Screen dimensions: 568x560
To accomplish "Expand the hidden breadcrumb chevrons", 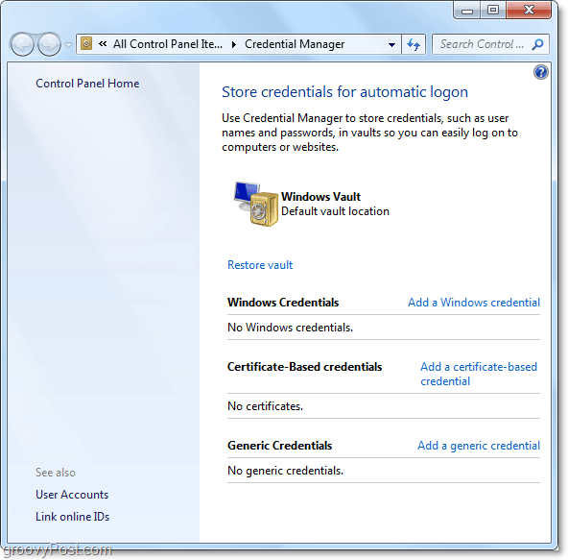I will click(x=103, y=44).
